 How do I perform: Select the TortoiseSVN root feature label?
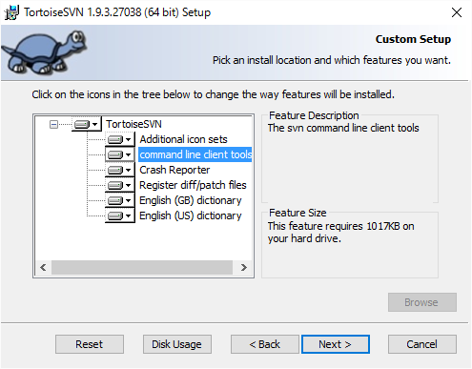(133, 124)
